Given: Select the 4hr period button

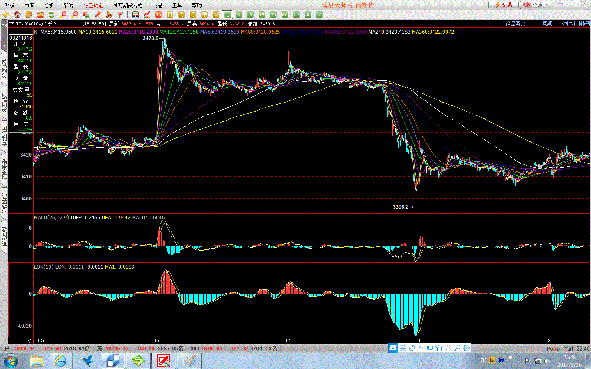Looking at the screenshot, I should 308,15.
